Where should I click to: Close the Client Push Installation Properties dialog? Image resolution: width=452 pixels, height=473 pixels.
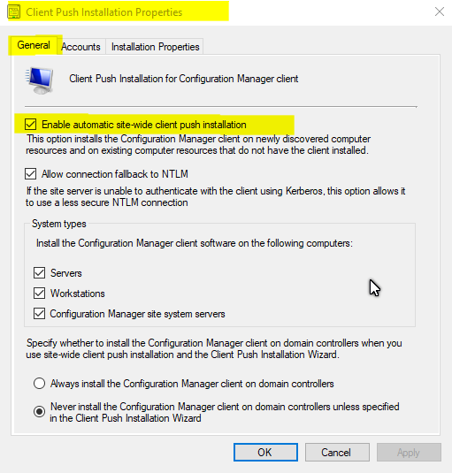click(440, 11)
